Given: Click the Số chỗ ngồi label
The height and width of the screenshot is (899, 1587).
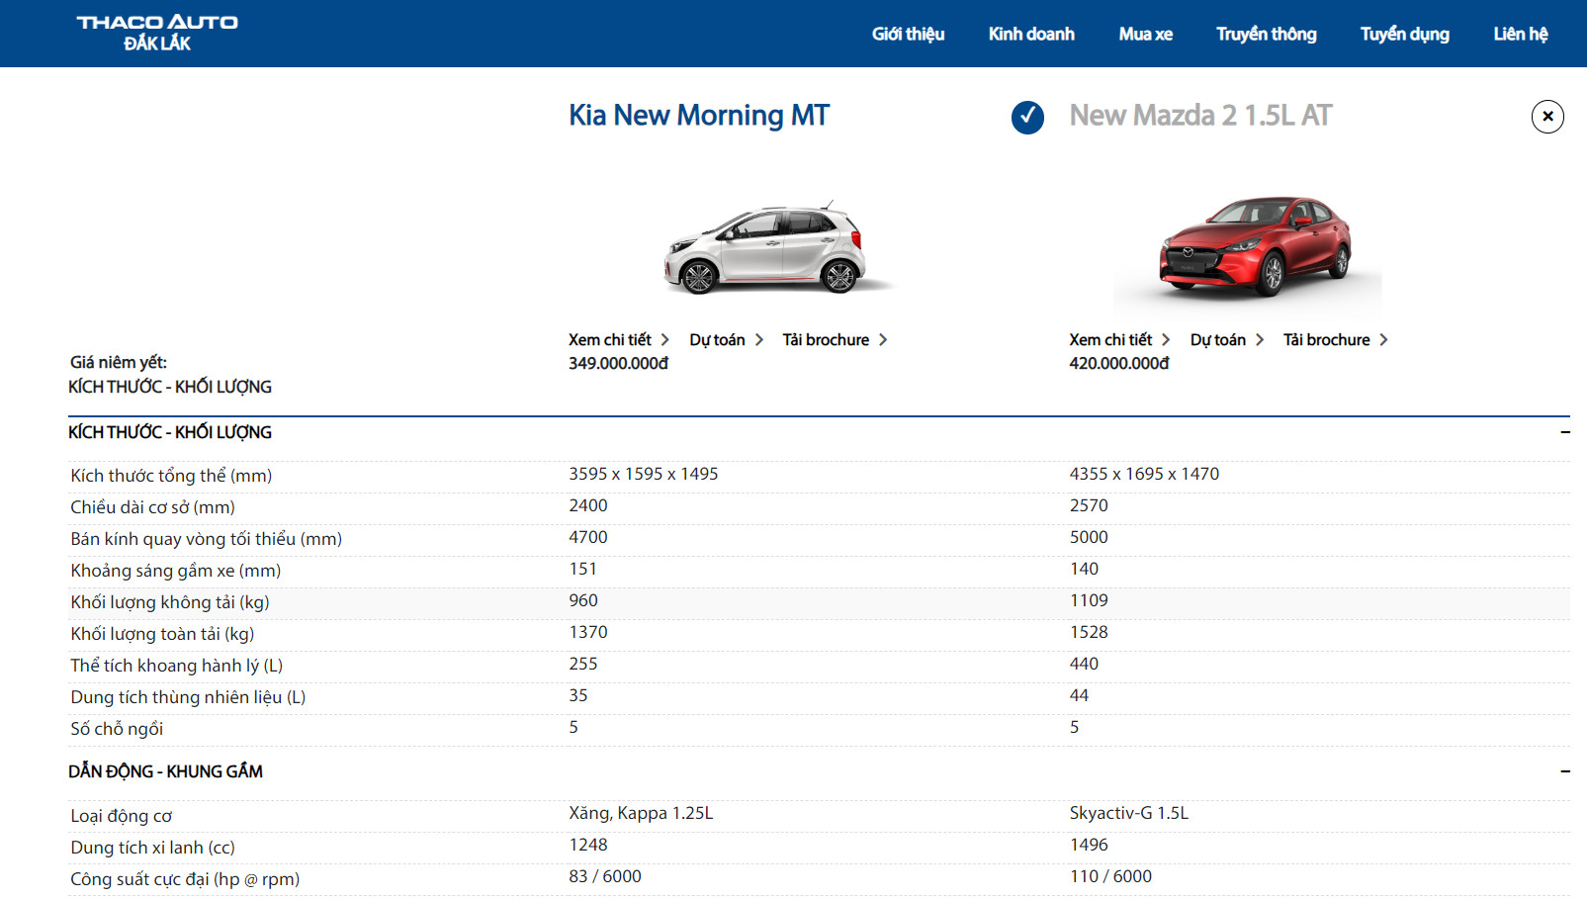Looking at the screenshot, I should [117, 729].
